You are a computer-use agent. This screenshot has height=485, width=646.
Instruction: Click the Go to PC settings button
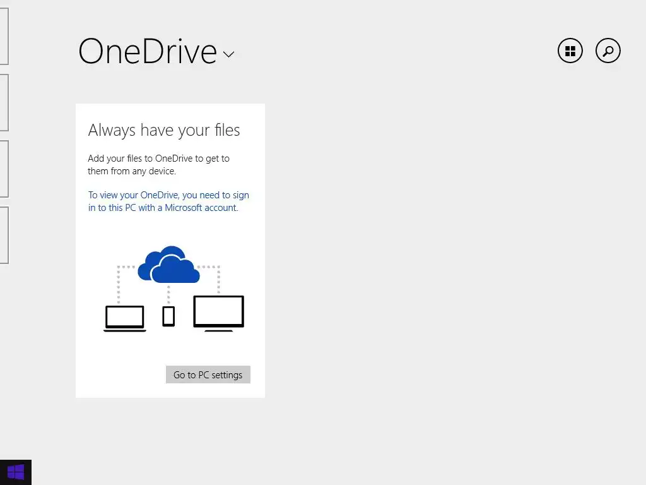coord(208,374)
